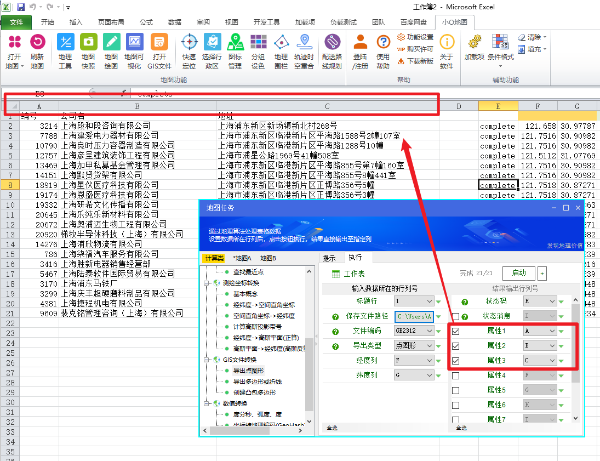Switch to the 开始 ribbon tab

48,22
